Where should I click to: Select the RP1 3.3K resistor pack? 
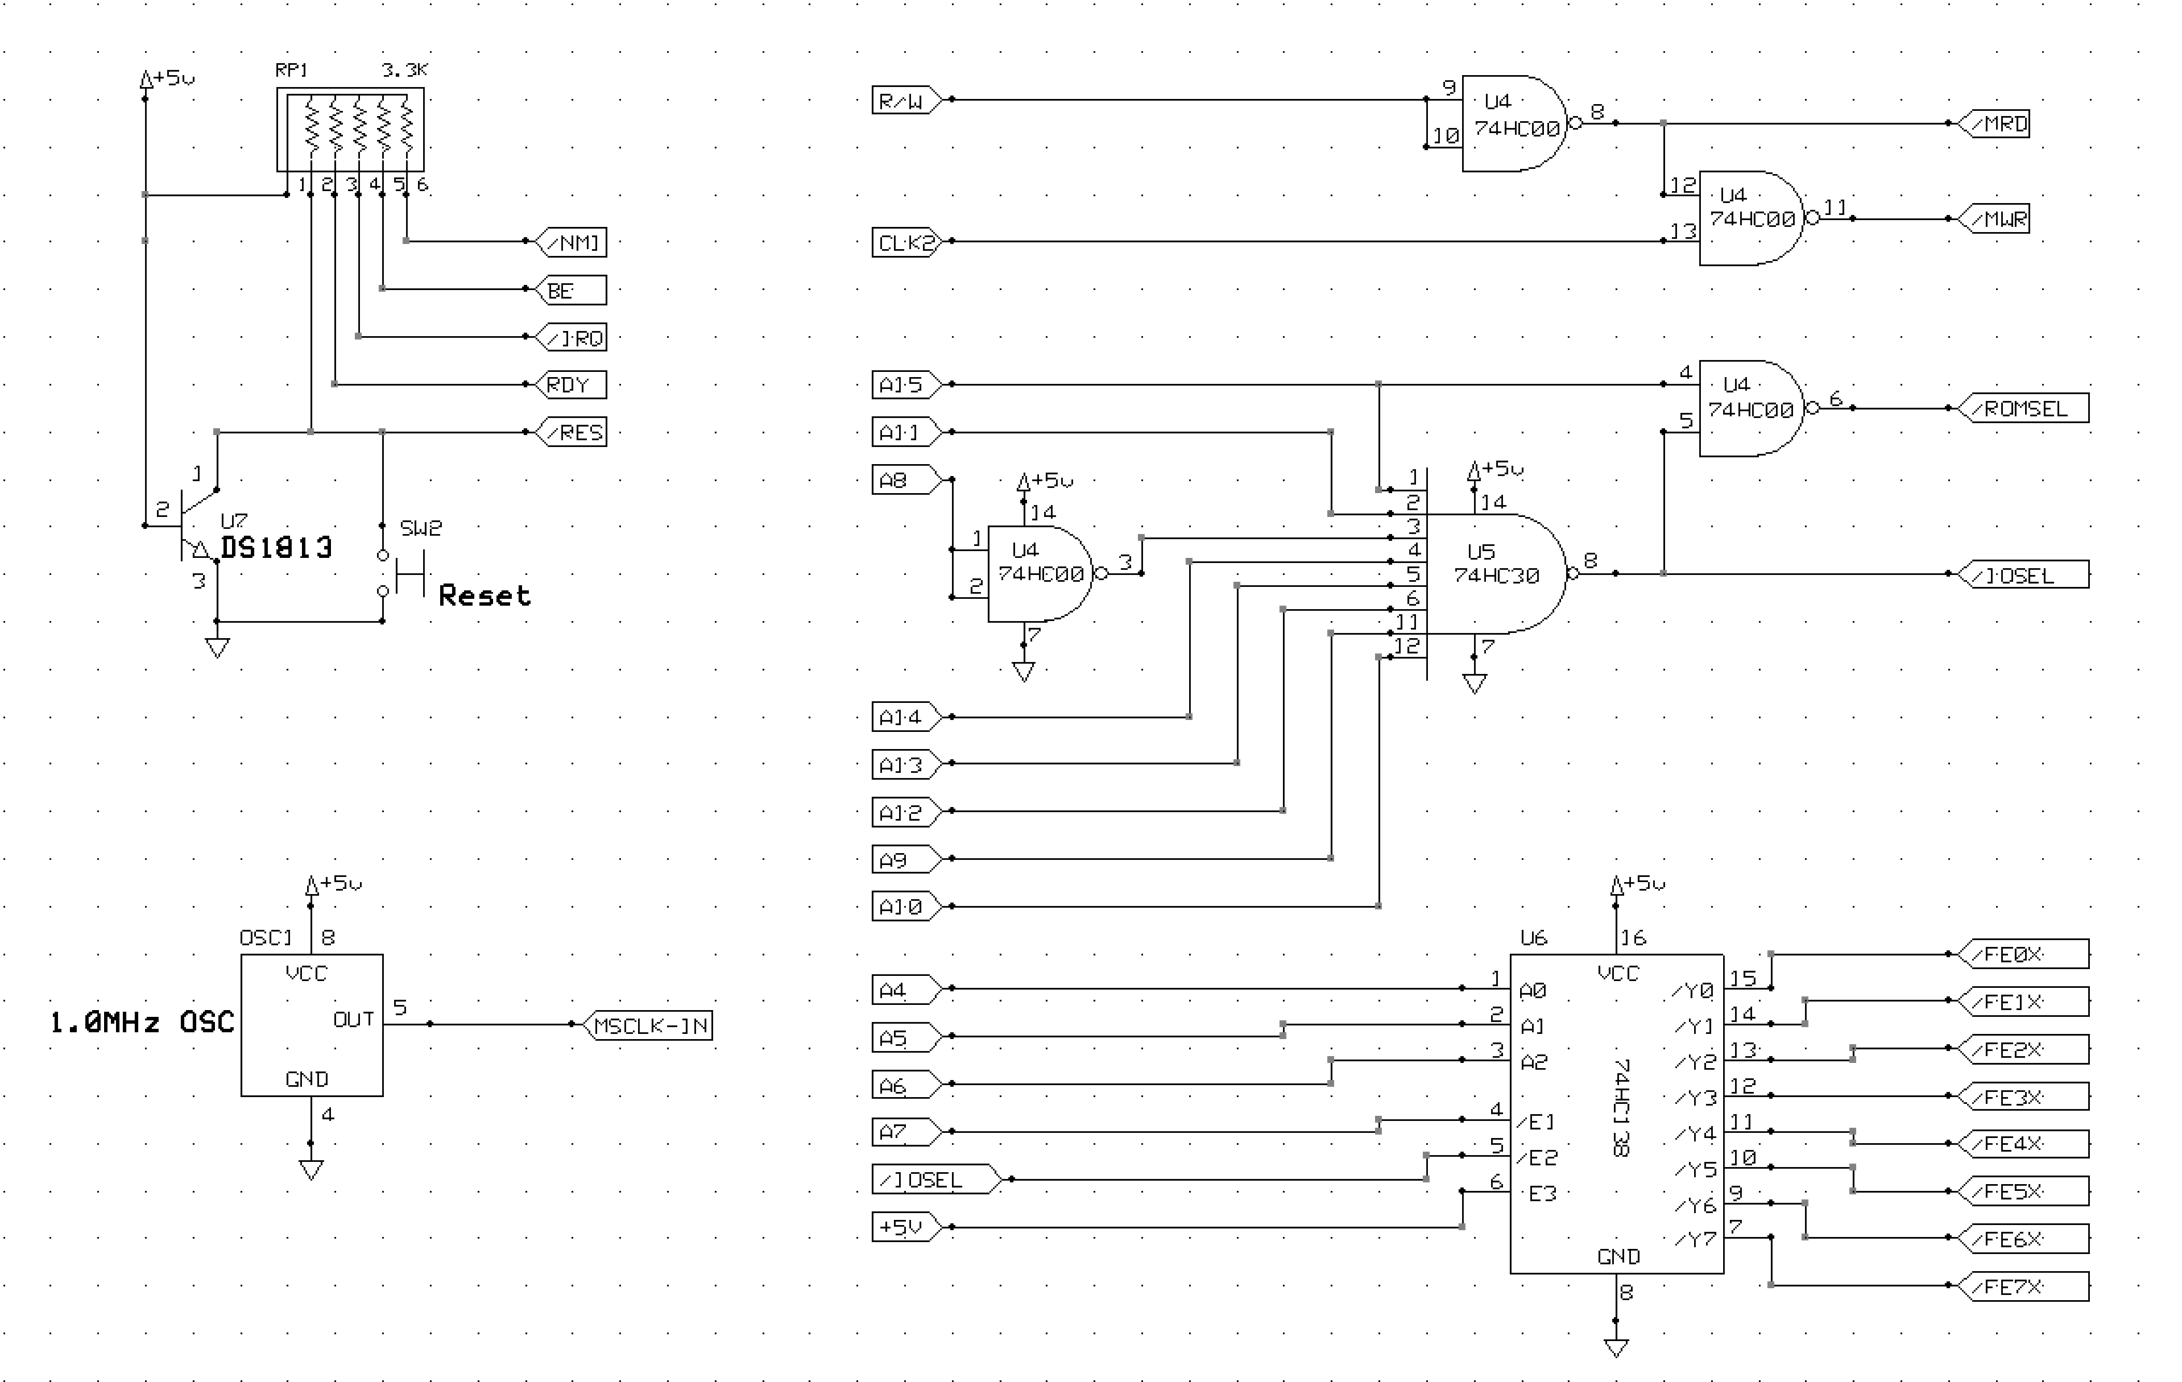350,130
